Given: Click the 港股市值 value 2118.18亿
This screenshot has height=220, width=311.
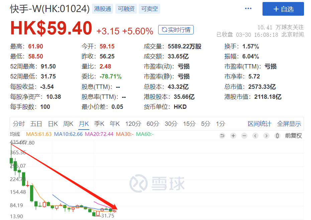Looking at the screenshot, I should tap(268, 97).
